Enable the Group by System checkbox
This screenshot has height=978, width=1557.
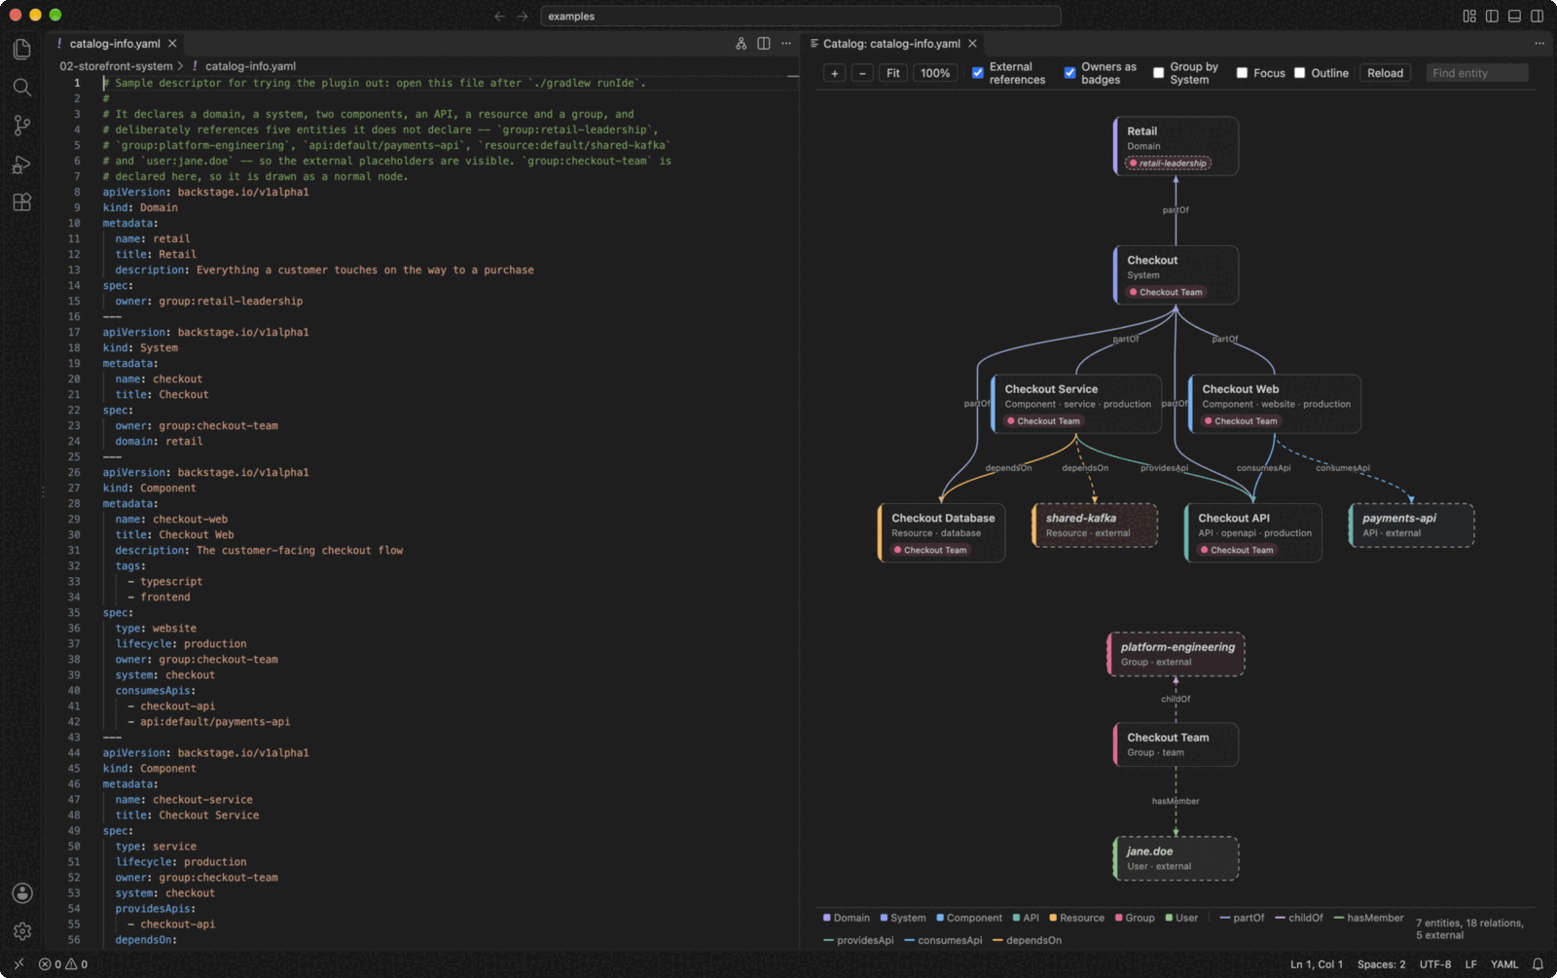1158,73
